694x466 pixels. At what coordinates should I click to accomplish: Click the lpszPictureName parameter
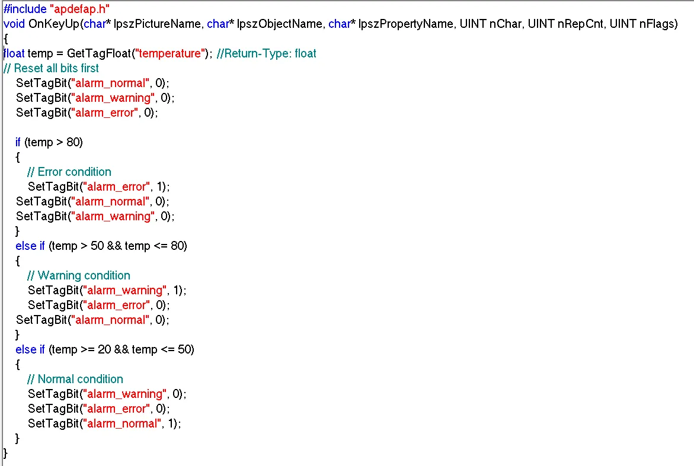coord(157,24)
